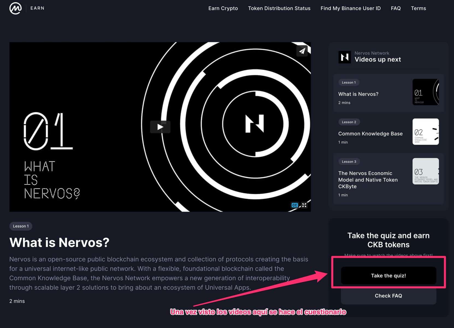Image resolution: width=454 pixels, height=328 pixels.
Task: Click the Lesson 2 badge in sidebar
Action: [x=349, y=122]
